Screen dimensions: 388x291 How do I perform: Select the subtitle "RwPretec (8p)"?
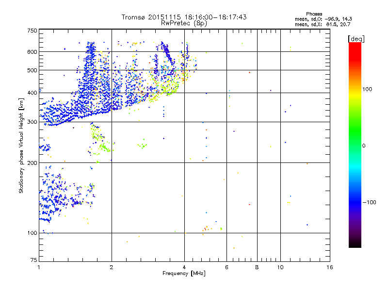tap(184, 23)
